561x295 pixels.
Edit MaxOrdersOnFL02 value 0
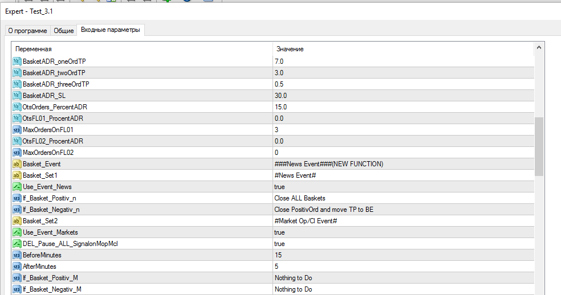[403, 153]
